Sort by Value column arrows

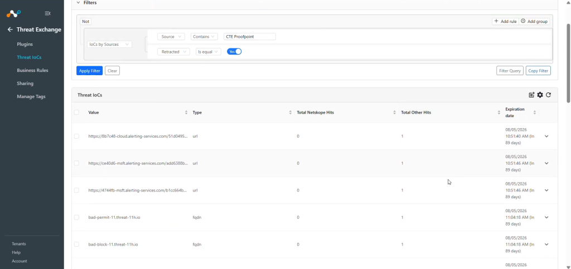pos(186,113)
